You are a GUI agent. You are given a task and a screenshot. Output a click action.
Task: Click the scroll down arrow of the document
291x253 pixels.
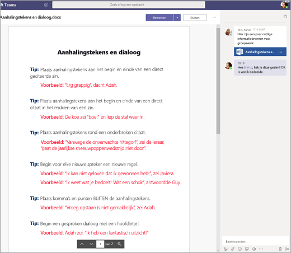[218, 250]
